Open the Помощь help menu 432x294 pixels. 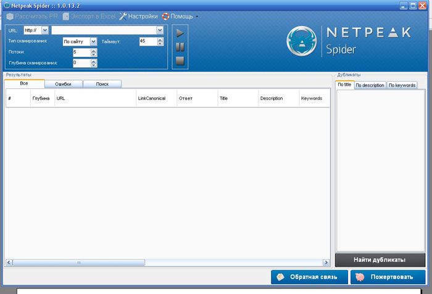(180, 16)
